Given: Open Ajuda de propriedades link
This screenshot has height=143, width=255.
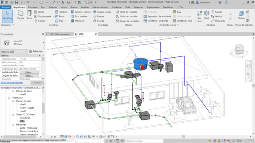Looking at the screenshot, I should pyautogui.click(x=12, y=83).
